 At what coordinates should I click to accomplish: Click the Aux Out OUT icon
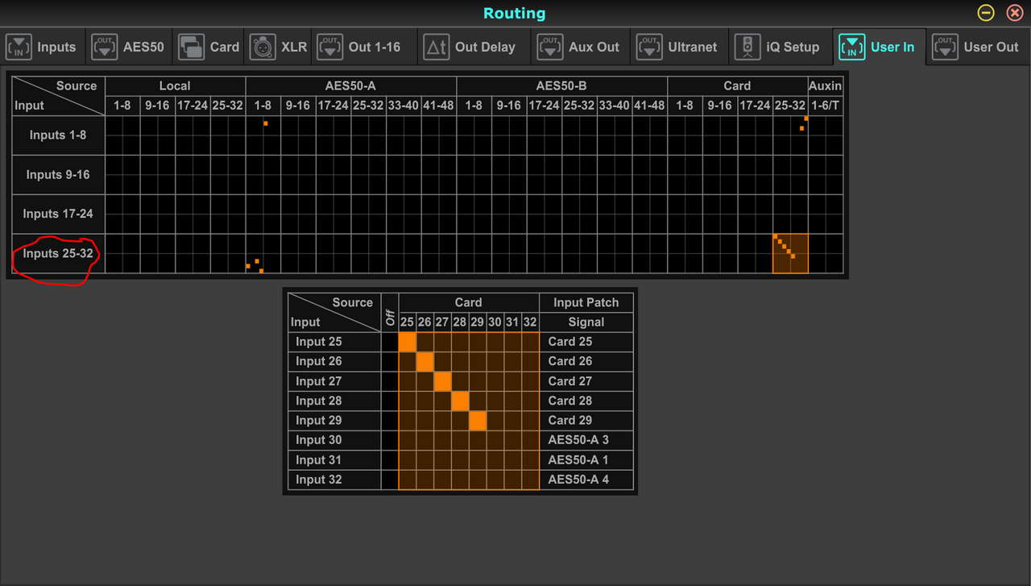point(550,47)
